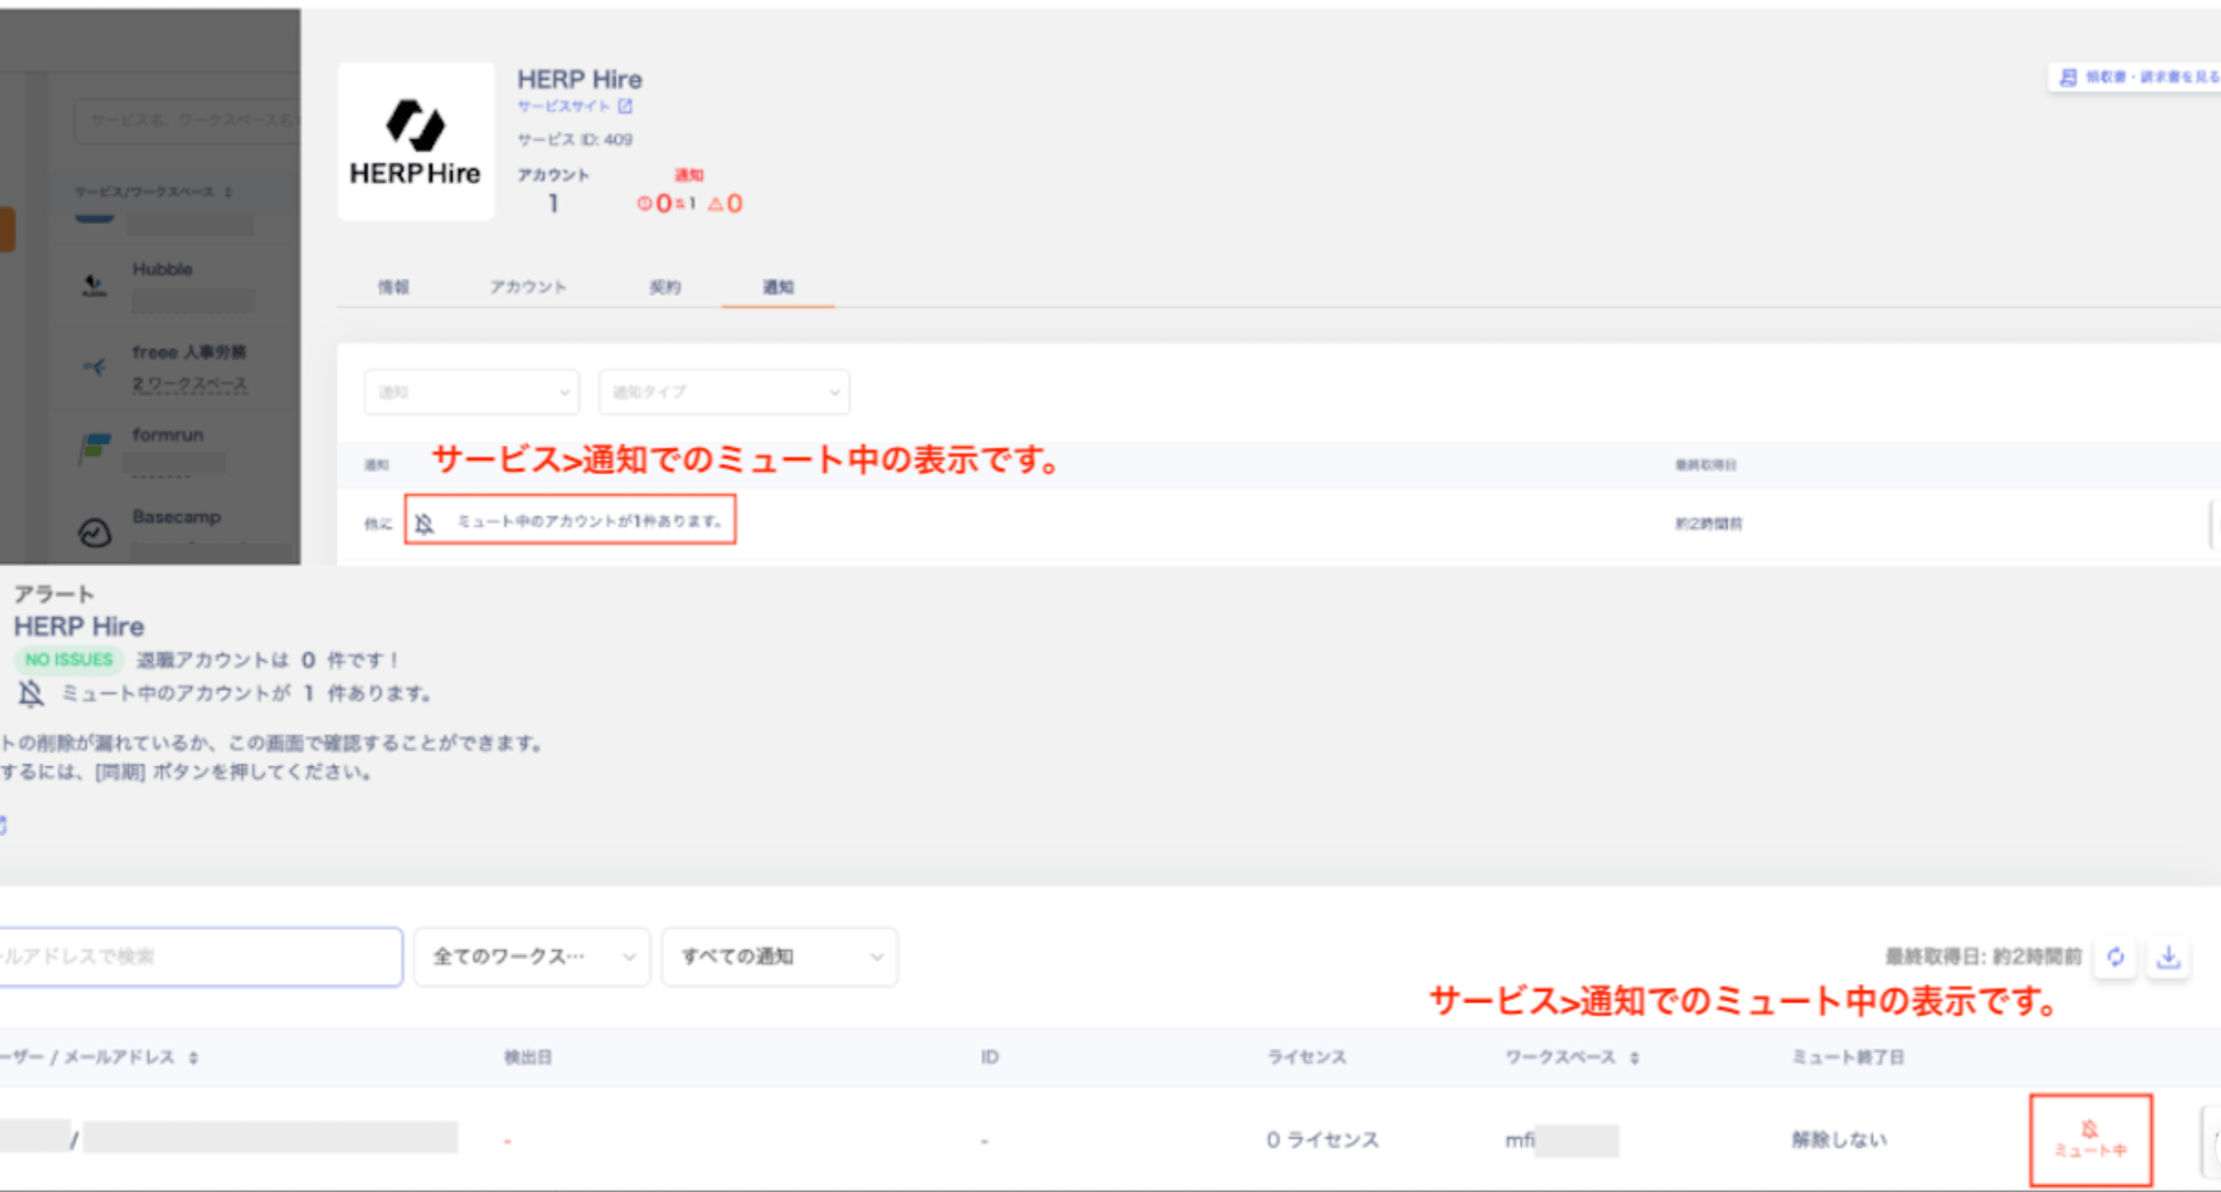Switch to the 情報 tab
Screen dimensions: 2221x1192
[x=393, y=287]
